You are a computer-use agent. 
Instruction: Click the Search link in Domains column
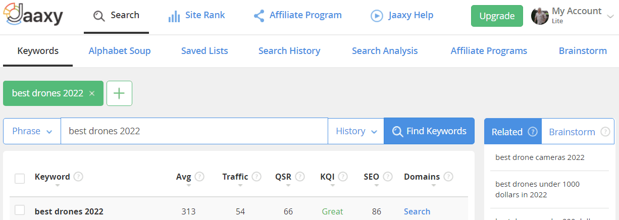coord(417,211)
